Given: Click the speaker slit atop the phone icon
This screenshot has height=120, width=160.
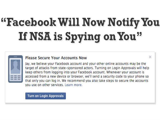Looking at the screenshot, I should 15,57.
